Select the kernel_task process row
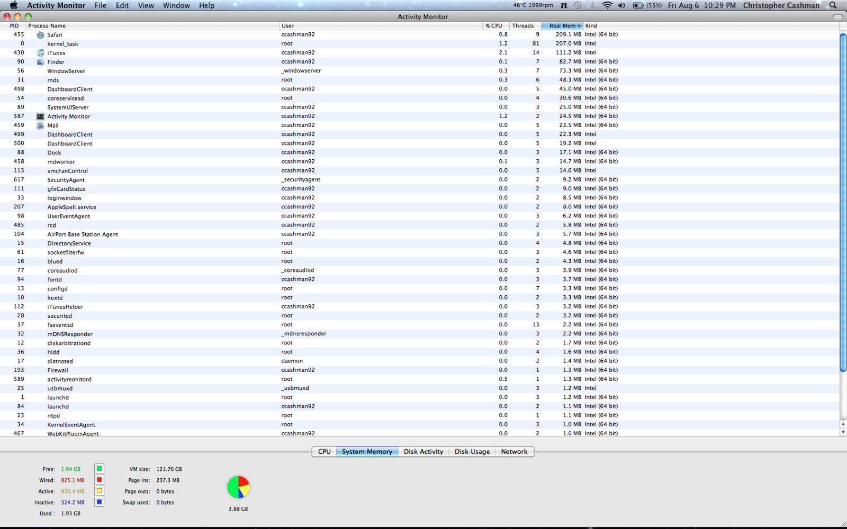 [419, 44]
